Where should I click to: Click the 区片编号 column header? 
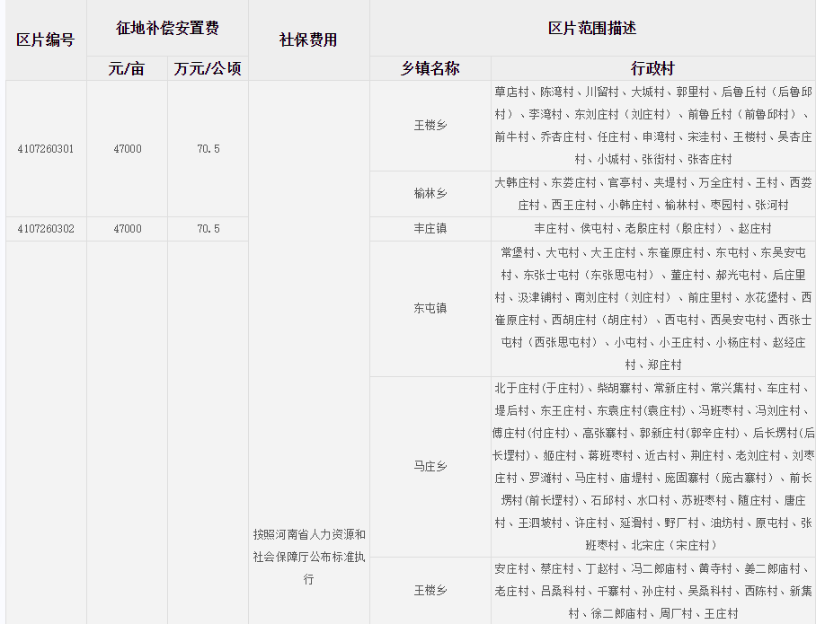[45, 40]
